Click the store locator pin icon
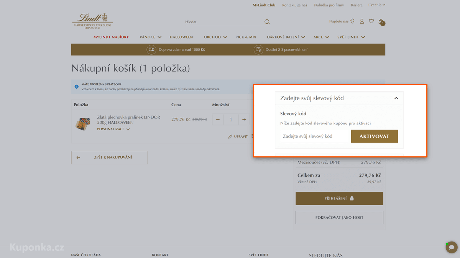The height and width of the screenshot is (258, 460). pos(352,21)
